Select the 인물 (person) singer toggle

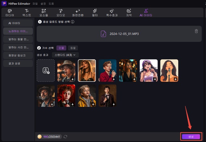[61, 48]
